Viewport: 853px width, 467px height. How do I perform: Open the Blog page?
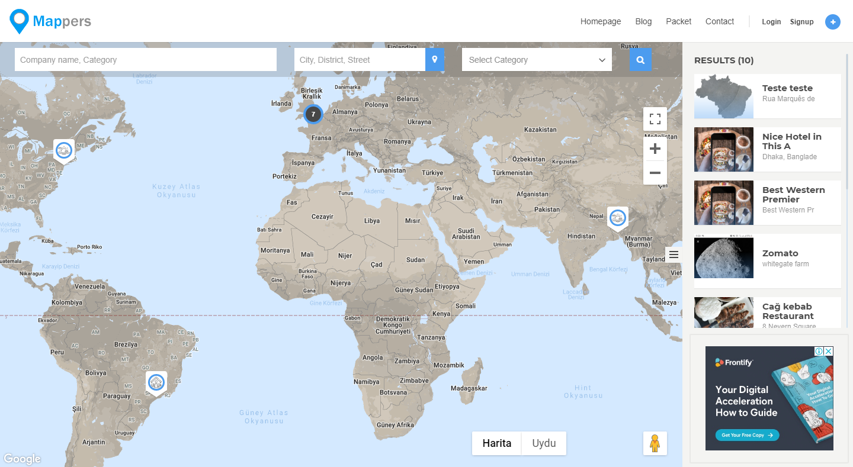click(643, 21)
